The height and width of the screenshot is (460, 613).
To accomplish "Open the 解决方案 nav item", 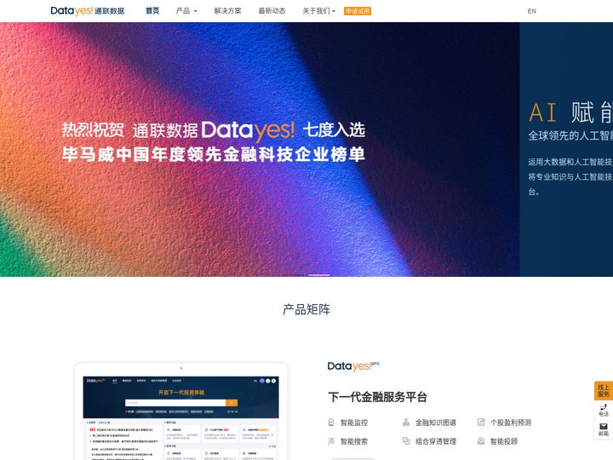I will tap(227, 11).
